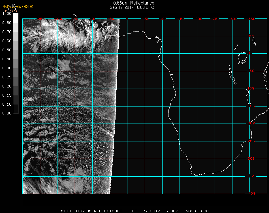Click the colorbar value '0.10'
Image resolution: width=269 pixels, height=213 pixels.
point(7,105)
